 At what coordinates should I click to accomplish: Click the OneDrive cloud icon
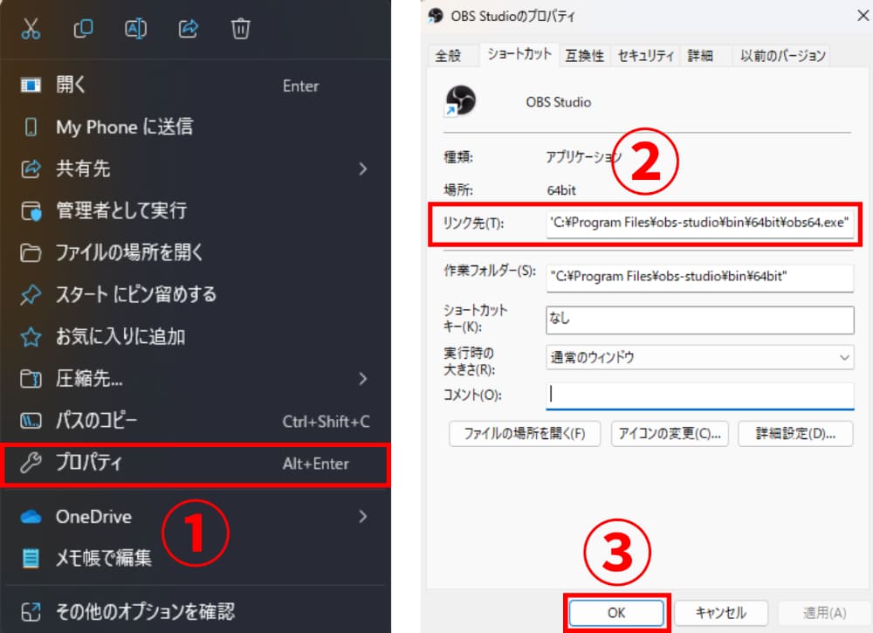point(31,517)
